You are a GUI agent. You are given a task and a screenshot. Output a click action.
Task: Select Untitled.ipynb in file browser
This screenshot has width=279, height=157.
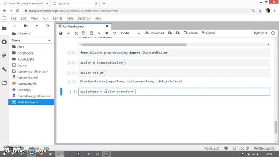[x=31, y=102]
